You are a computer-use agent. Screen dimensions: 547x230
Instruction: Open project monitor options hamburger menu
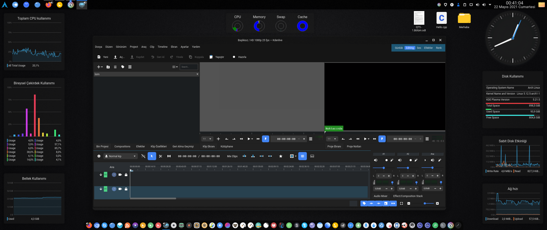click(427, 139)
